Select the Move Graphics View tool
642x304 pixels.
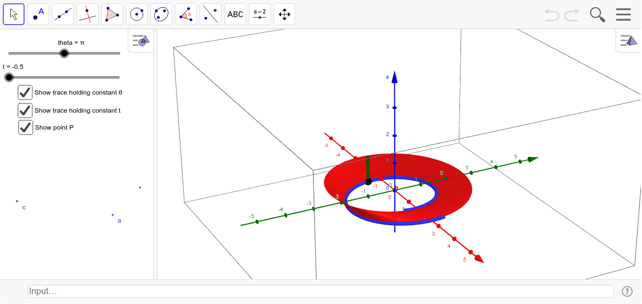(284, 14)
